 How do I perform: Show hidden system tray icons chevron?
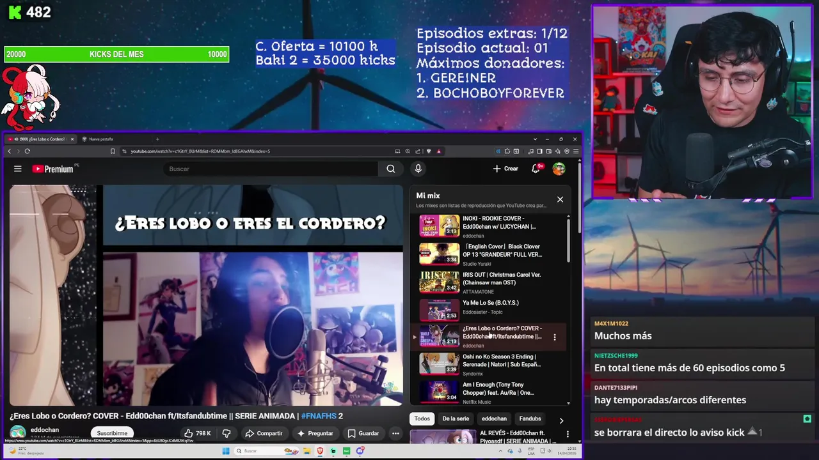500,451
